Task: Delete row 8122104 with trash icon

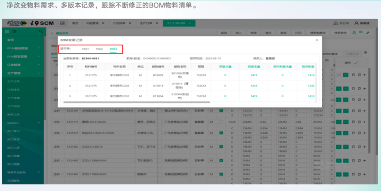Action: pyautogui.click(x=353, y=111)
